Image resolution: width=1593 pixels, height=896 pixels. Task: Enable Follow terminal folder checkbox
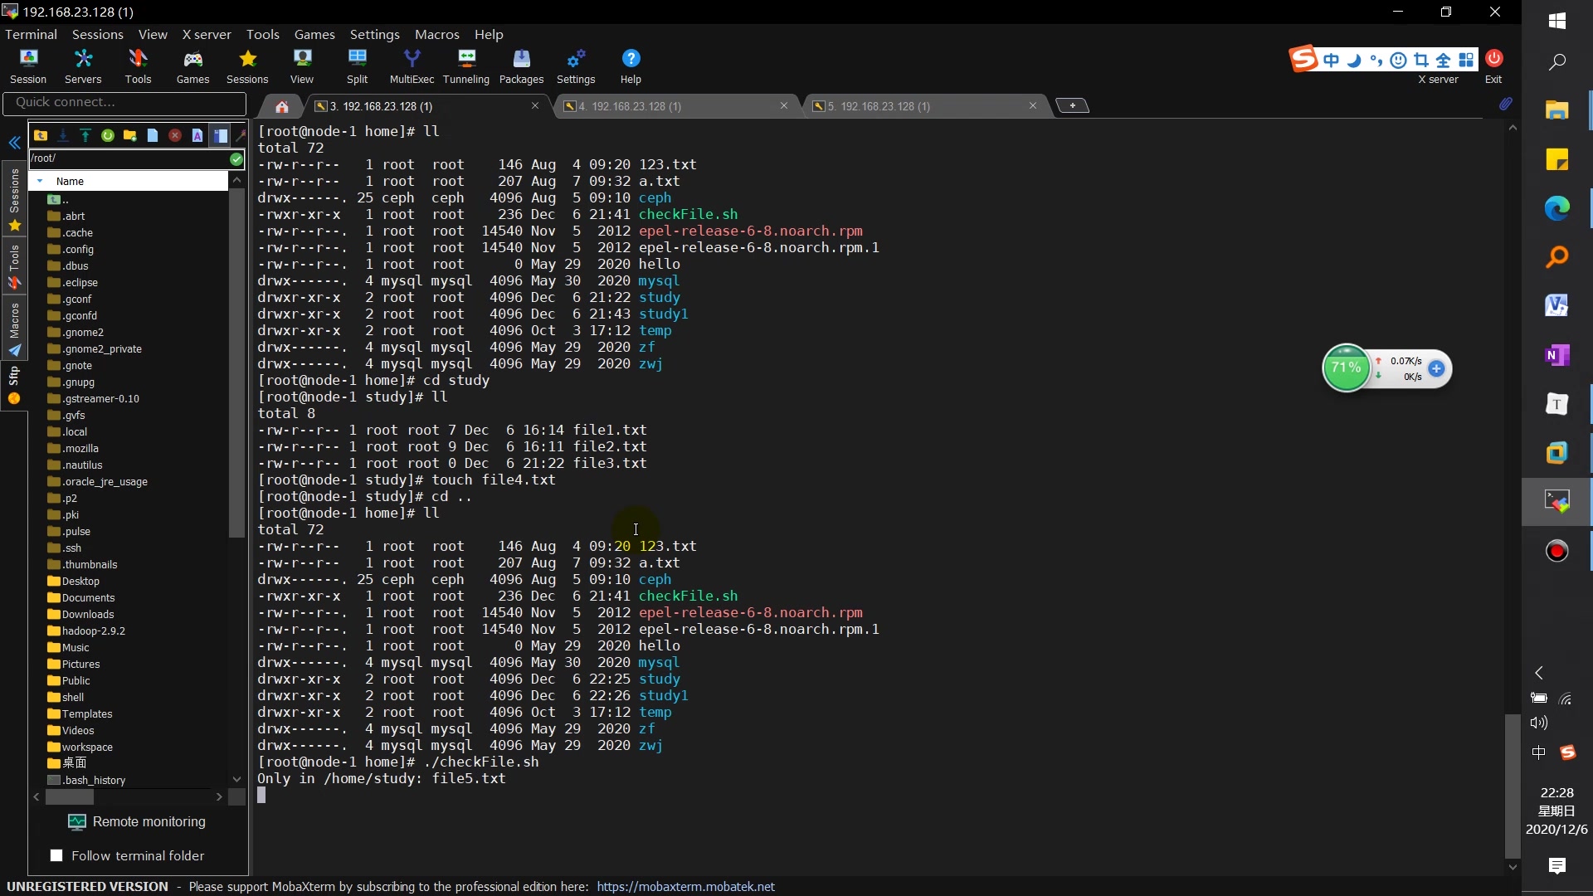[x=56, y=855]
